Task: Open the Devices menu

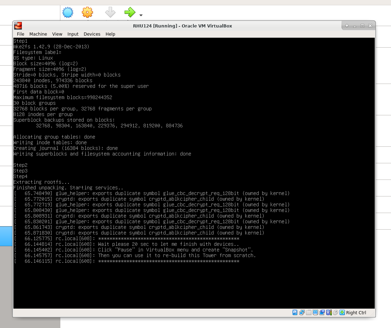Action: tap(92, 34)
